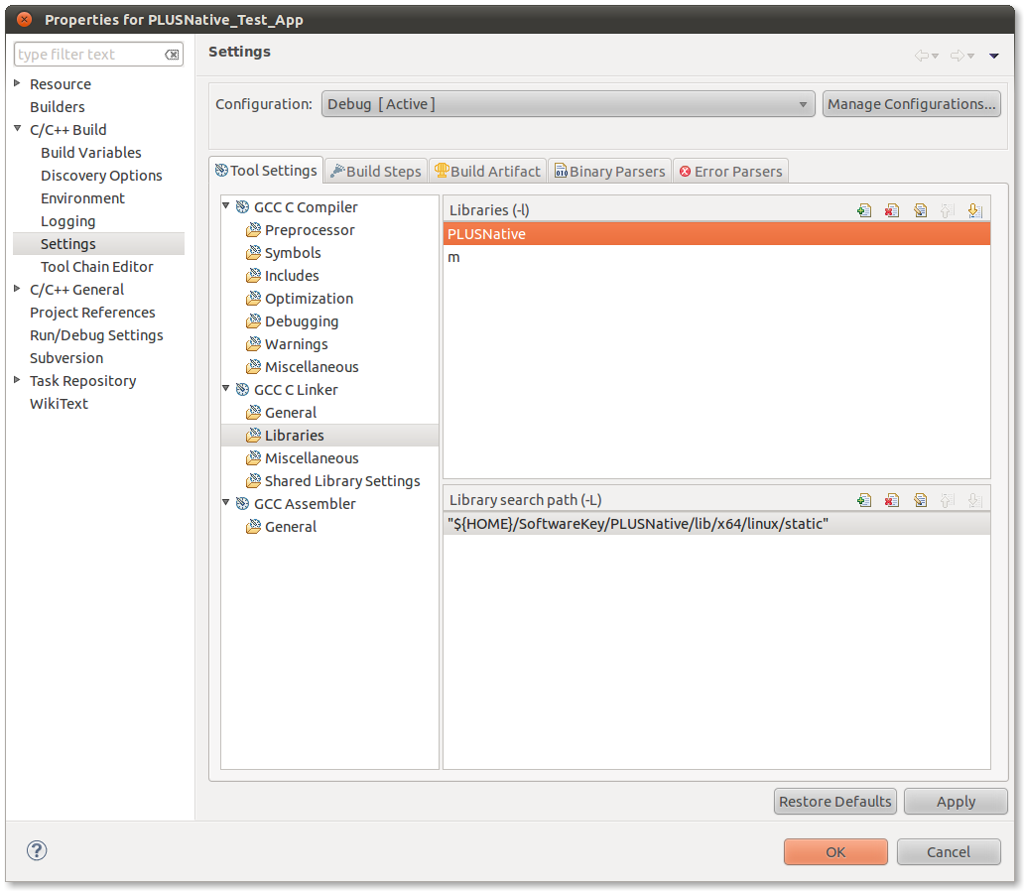Screen dimensions: 1024x891
Task: Select the PLUSNative library entry
Action: 716,234
